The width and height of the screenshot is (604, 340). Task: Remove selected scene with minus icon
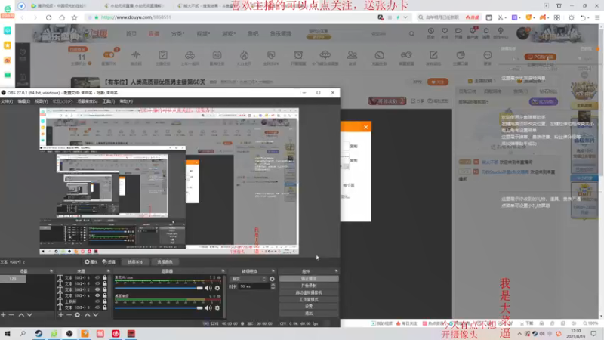pyautogui.click(x=11, y=315)
